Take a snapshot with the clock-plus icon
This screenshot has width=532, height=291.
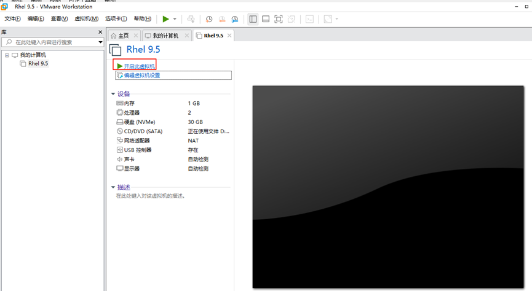click(x=209, y=19)
